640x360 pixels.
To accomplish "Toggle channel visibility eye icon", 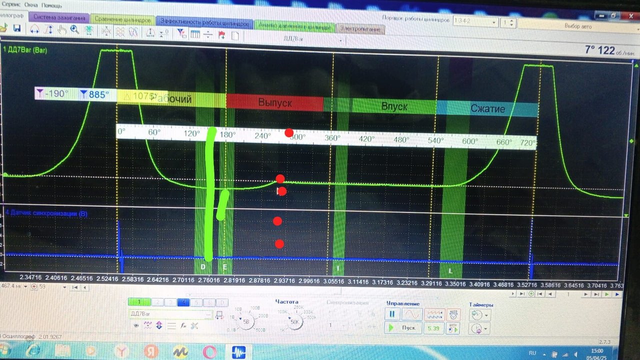I will pyautogui.click(x=135, y=325).
